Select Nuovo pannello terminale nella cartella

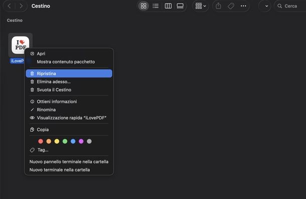coord(69,162)
